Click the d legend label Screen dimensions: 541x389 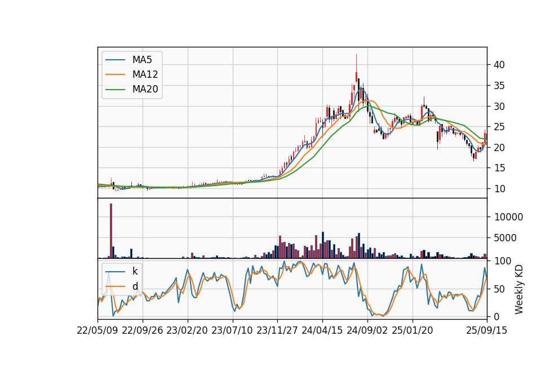tap(135, 286)
